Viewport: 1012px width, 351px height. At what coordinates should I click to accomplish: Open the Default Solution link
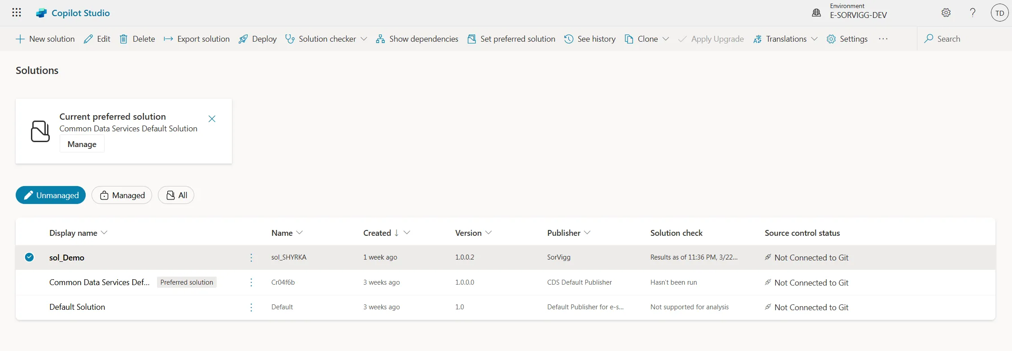[x=77, y=307]
